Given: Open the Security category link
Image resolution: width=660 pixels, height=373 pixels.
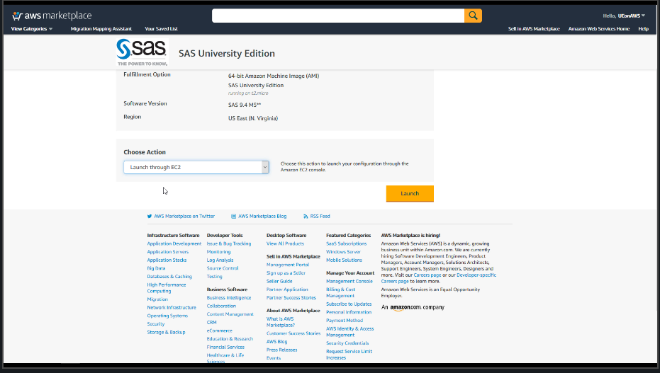Looking at the screenshot, I should click(156, 324).
